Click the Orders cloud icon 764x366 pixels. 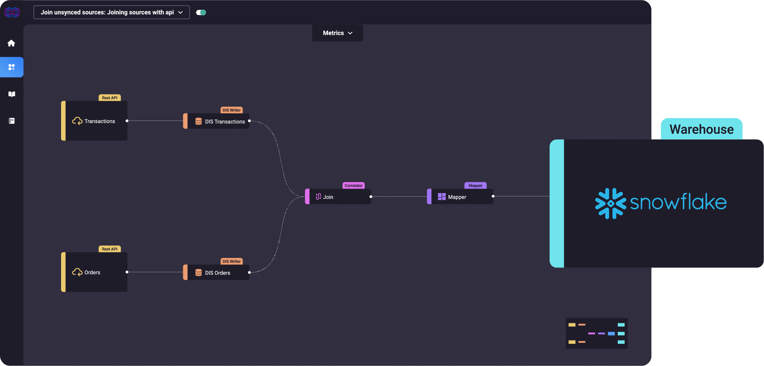[77, 272]
